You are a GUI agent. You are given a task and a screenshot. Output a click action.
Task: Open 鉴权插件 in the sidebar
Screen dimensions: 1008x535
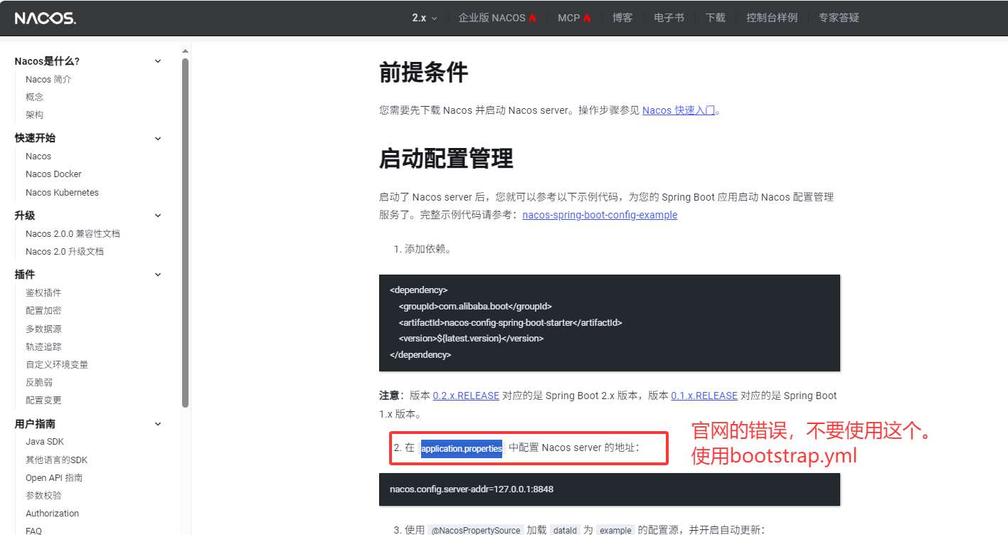(x=43, y=292)
